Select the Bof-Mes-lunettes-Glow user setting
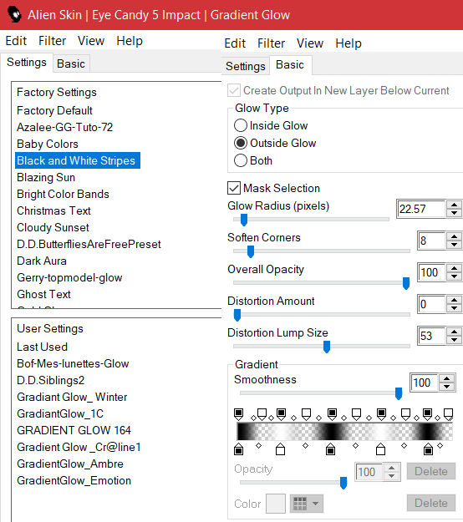The image size is (463, 522). pos(73,363)
